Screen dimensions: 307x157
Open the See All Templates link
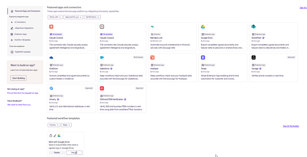pos(291,126)
